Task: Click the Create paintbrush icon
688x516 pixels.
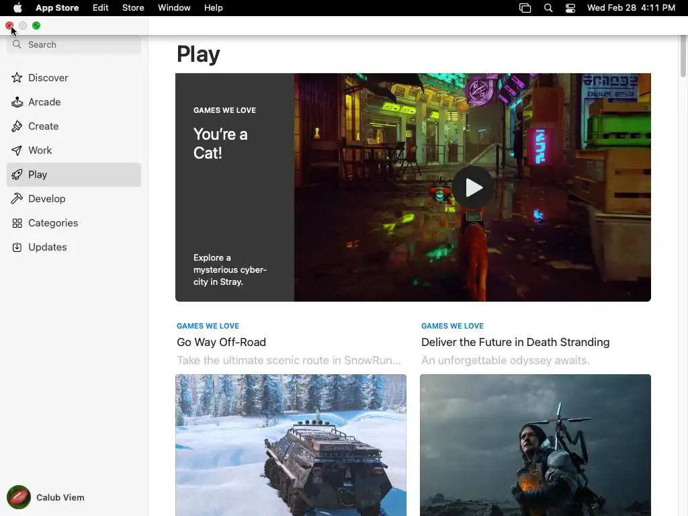Action: 17,126
